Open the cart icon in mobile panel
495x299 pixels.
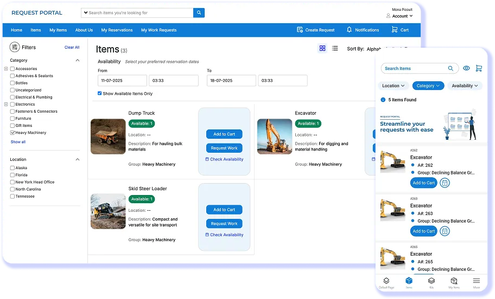pyautogui.click(x=479, y=68)
